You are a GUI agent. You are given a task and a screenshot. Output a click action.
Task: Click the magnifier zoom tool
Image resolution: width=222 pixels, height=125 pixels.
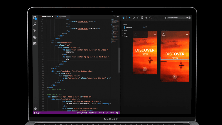[151, 18]
